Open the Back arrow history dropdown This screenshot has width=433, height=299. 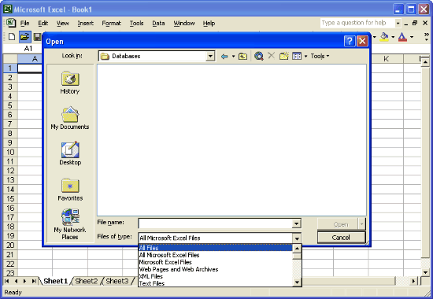click(x=233, y=57)
